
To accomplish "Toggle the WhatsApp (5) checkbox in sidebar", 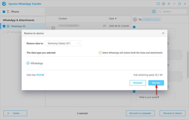I will (x=4, y=26).
